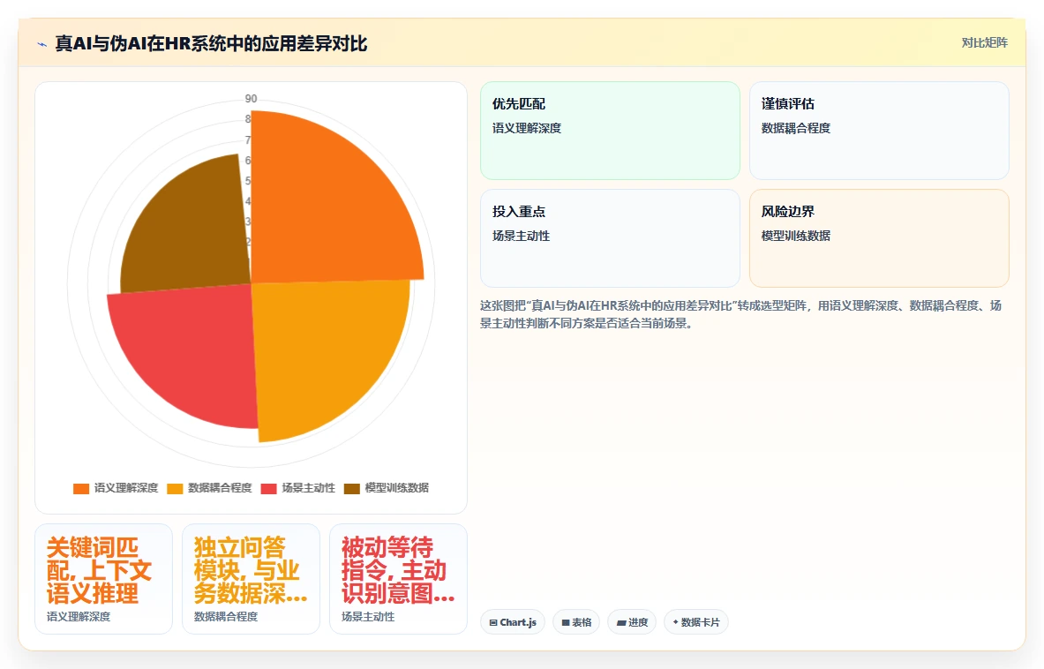
Task: Click the 数据卡片 tag
Action: (695, 622)
